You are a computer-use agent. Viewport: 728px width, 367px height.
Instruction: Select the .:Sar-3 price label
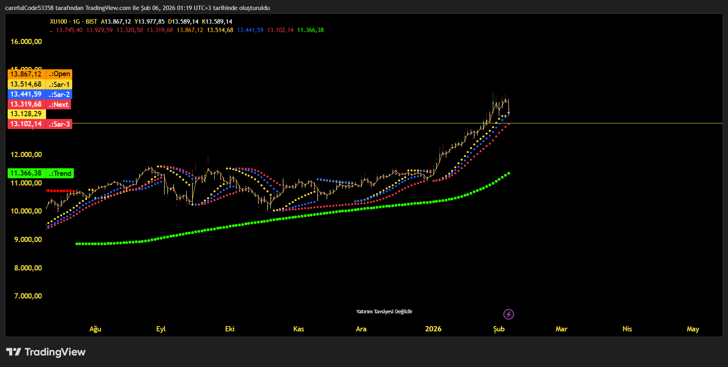[59, 124]
